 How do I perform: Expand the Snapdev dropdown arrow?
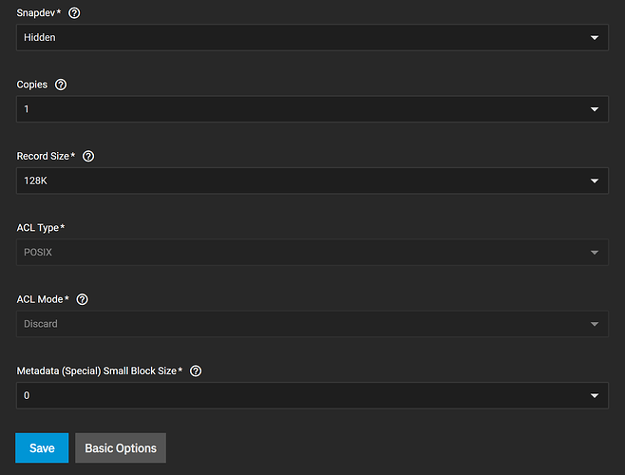tap(595, 37)
